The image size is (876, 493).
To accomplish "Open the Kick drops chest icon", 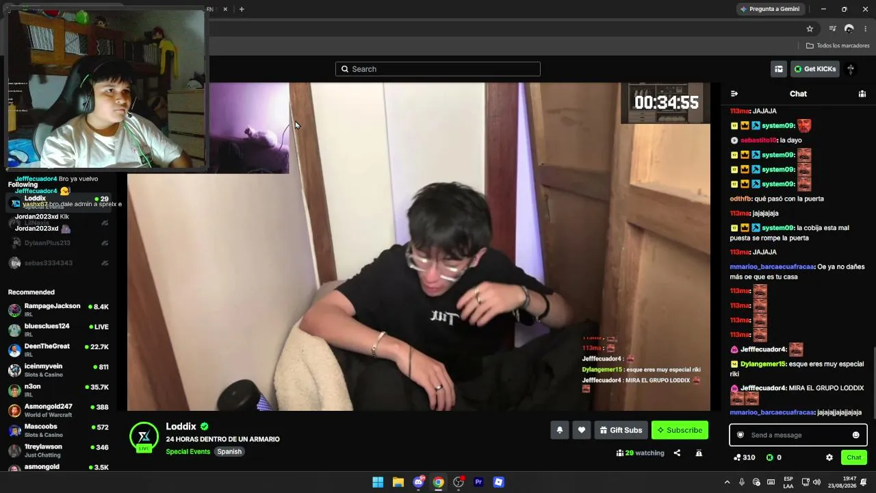I will point(779,69).
